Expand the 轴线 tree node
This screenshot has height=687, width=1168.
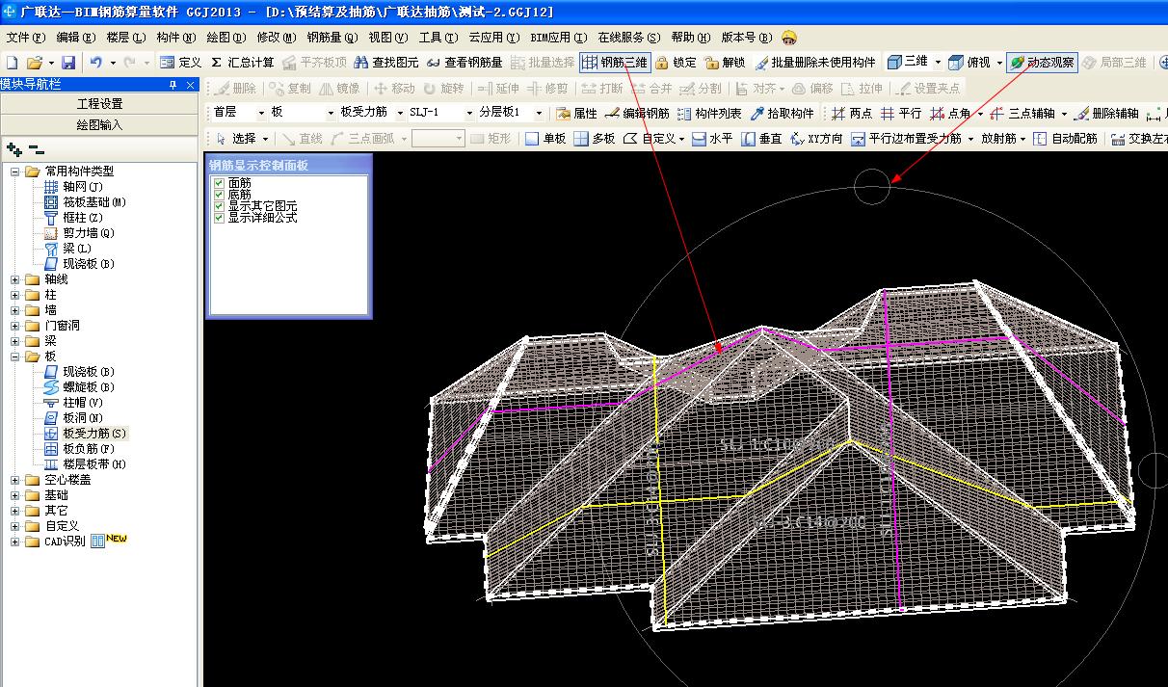tap(15, 279)
